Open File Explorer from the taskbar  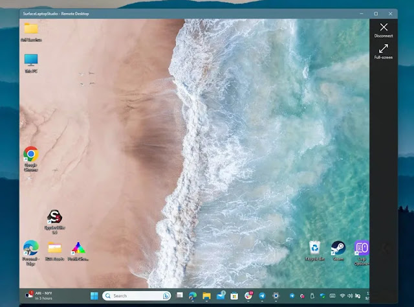coord(206,295)
